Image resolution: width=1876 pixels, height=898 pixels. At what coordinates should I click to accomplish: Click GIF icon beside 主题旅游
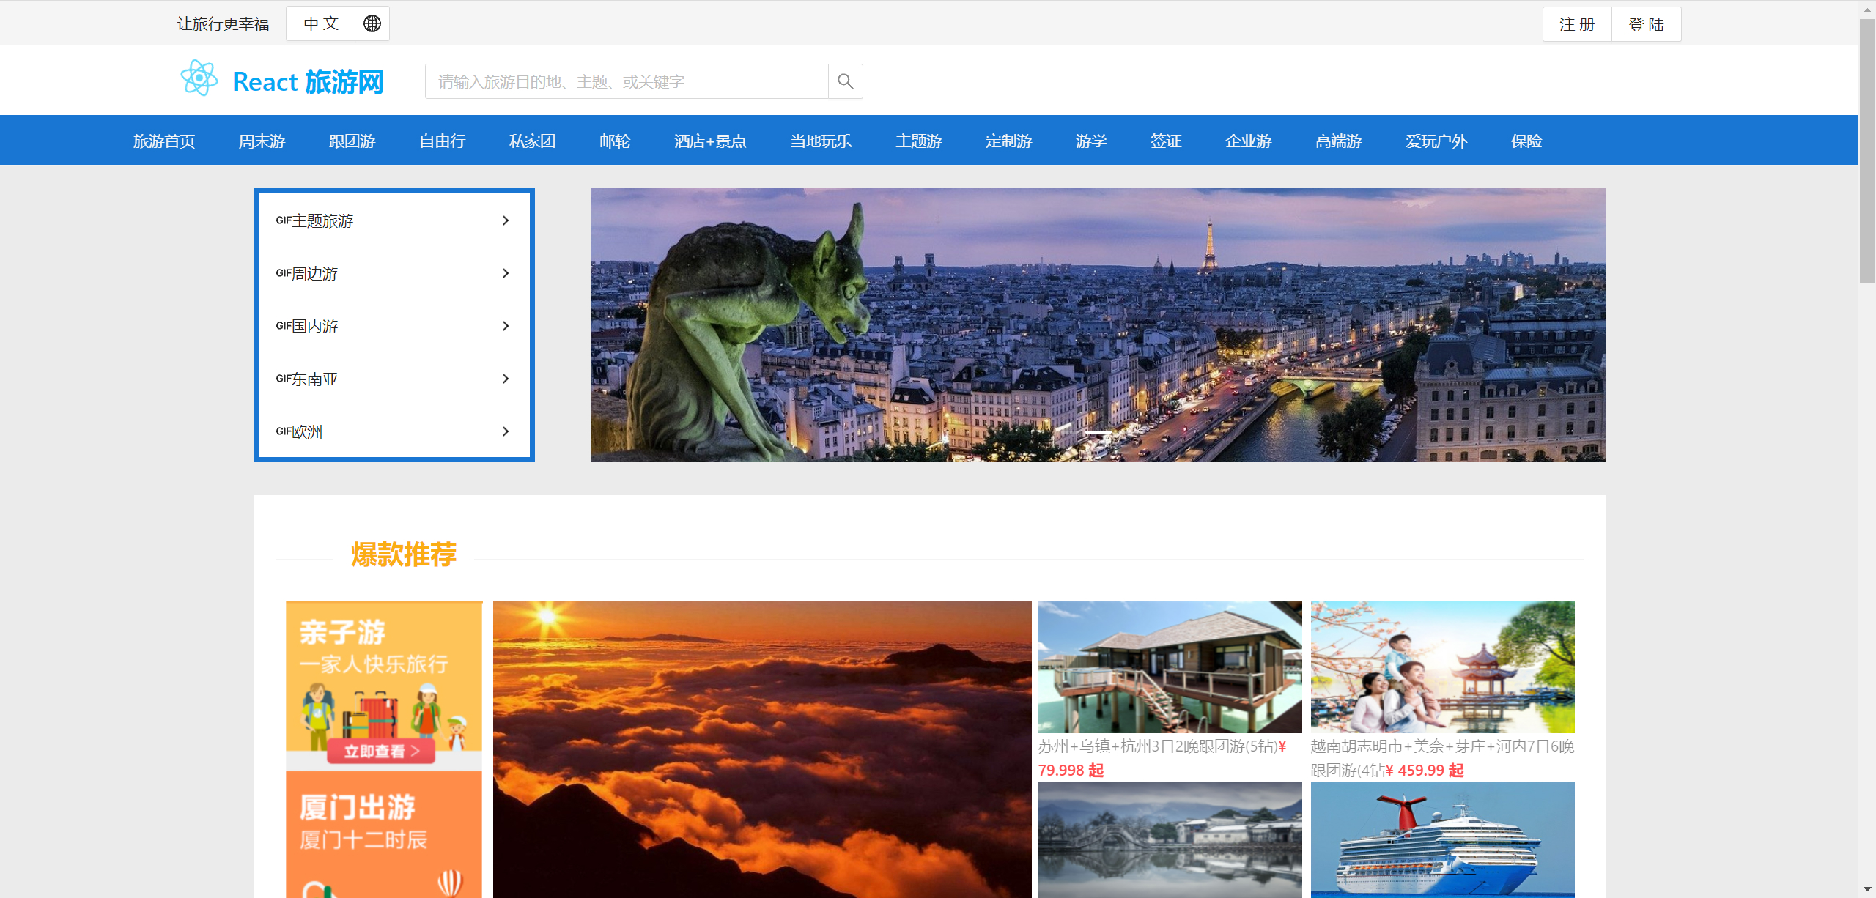(284, 220)
